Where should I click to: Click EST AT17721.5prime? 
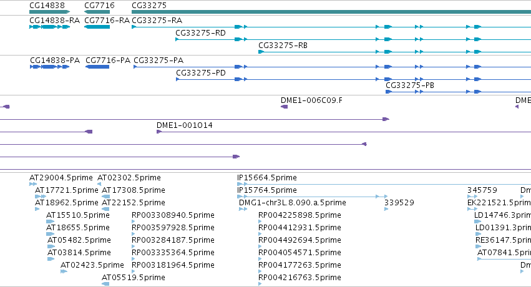(x=66, y=190)
